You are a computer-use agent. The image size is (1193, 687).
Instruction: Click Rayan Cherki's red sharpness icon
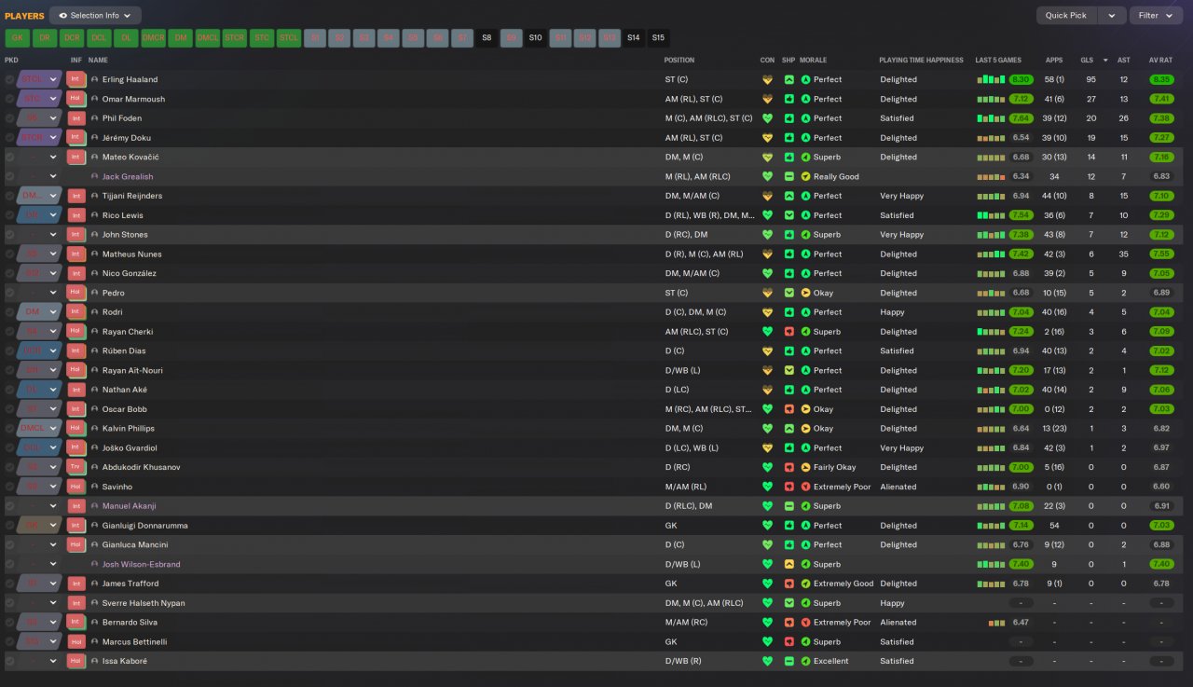coord(788,332)
